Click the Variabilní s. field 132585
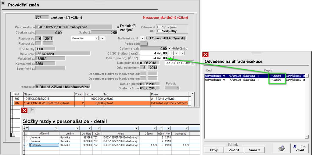 (50, 58)
